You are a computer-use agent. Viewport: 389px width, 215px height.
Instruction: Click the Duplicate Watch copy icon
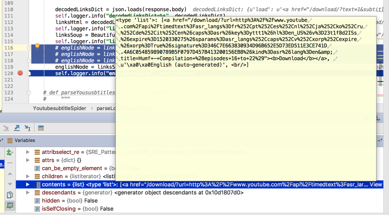10,195
